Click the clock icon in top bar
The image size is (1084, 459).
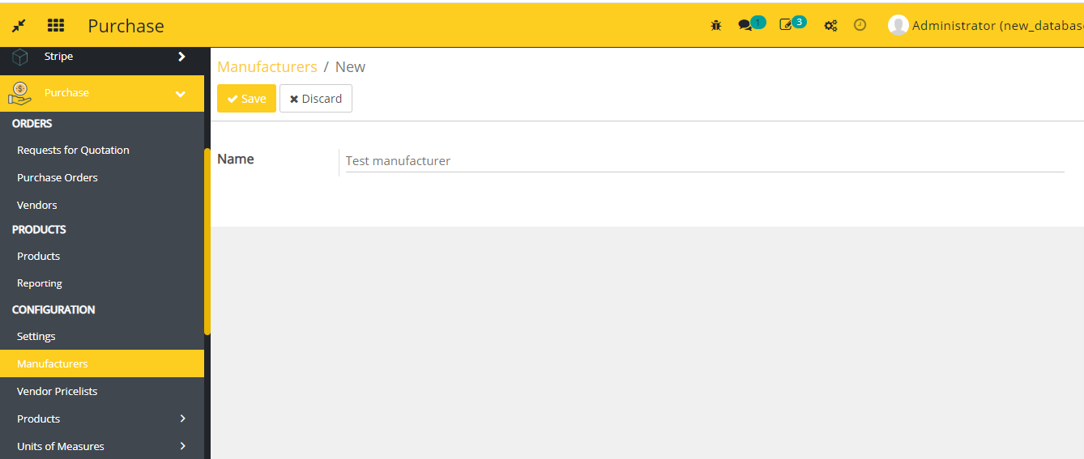pos(860,25)
